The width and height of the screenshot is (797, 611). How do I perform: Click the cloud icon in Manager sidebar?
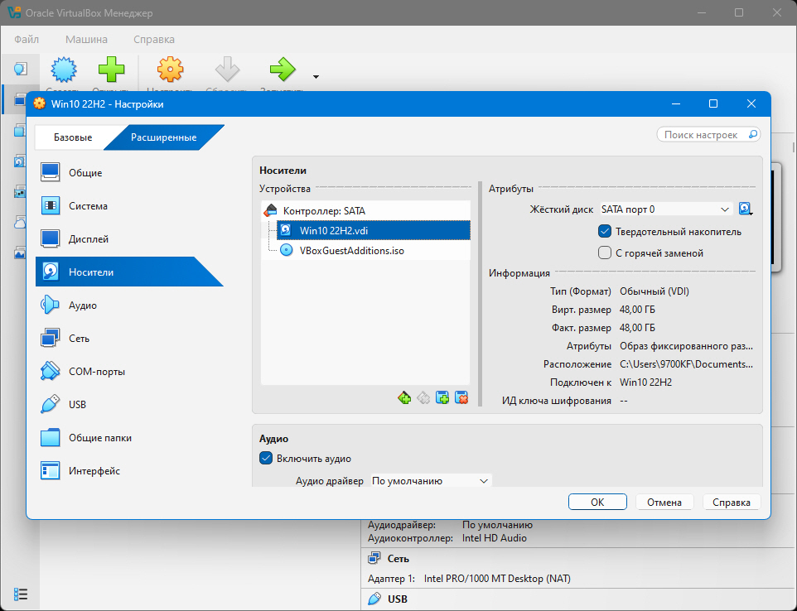pos(20,223)
